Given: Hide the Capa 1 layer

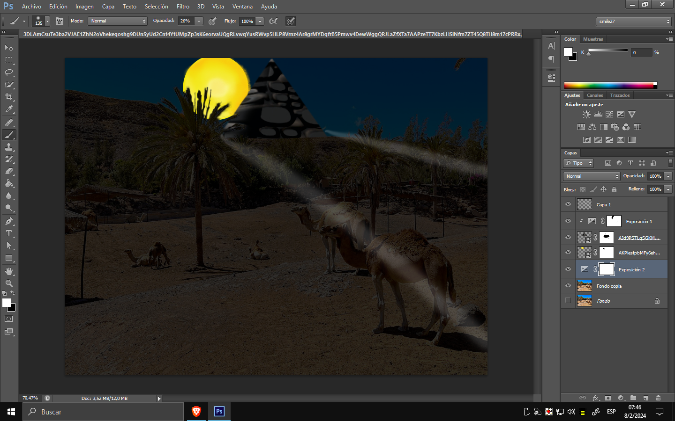Looking at the screenshot, I should tap(568, 204).
